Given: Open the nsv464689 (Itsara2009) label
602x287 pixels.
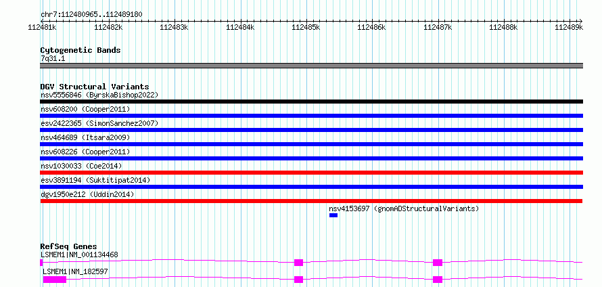Looking at the screenshot, I should [x=85, y=137].
